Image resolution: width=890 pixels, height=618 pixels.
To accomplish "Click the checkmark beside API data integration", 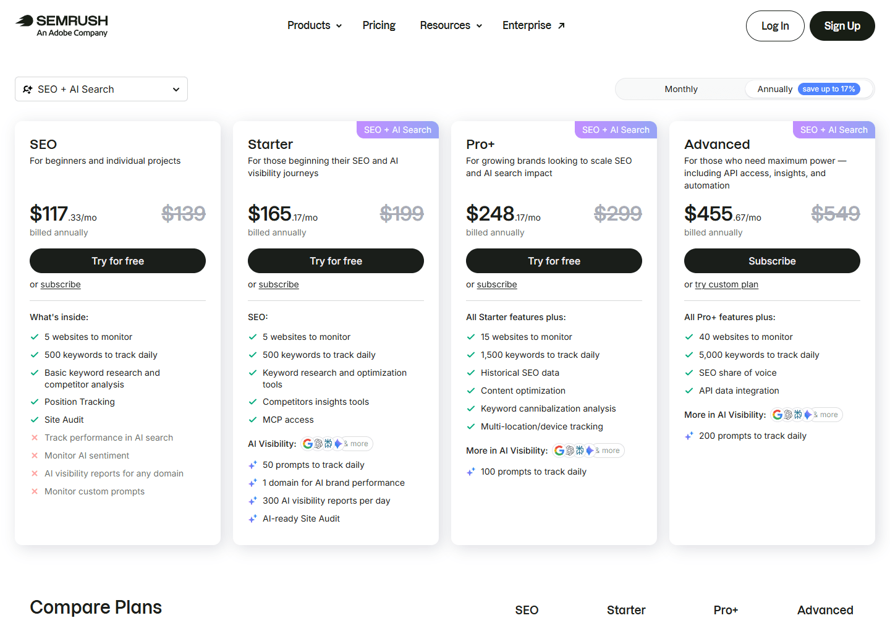I will coord(689,391).
